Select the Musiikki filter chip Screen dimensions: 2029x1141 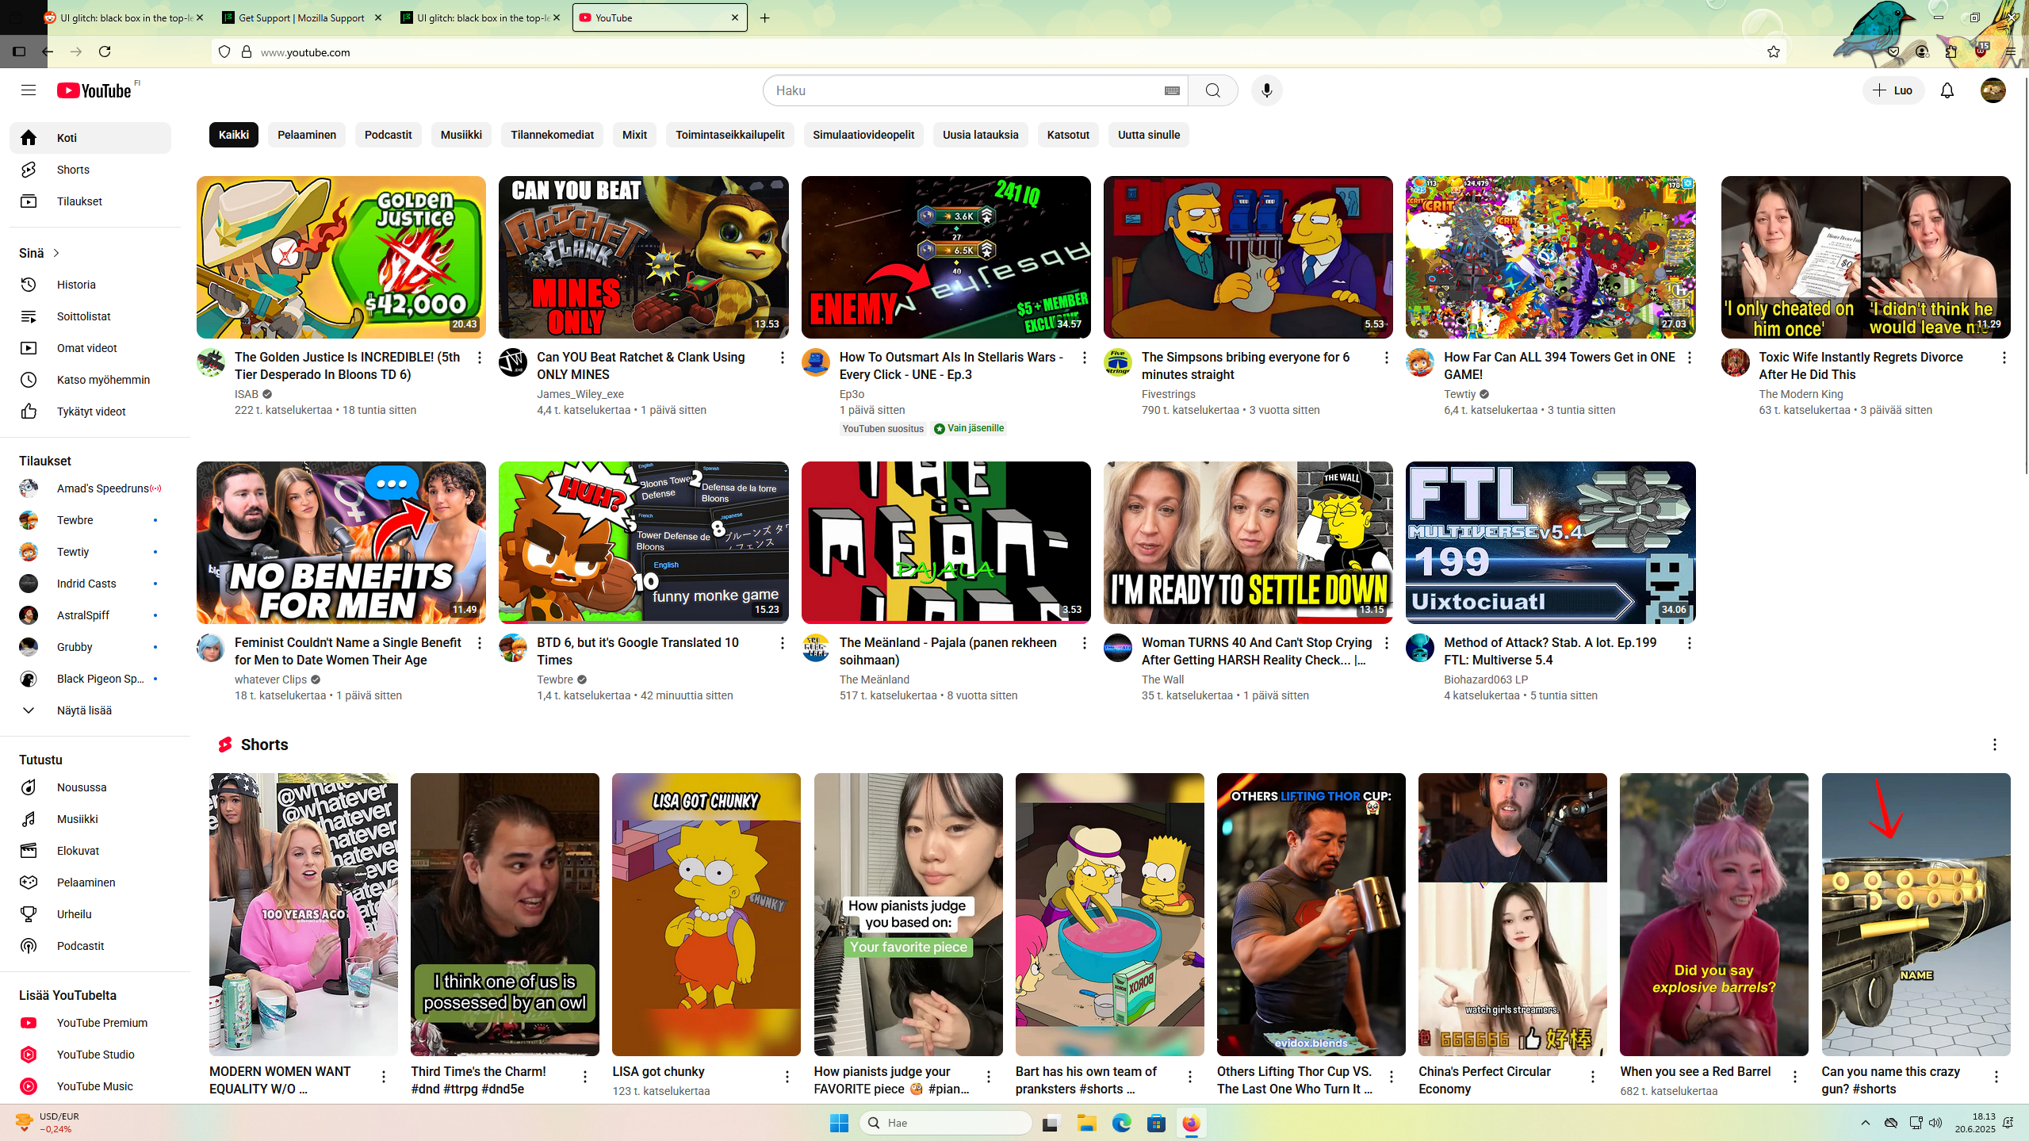tap(461, 135)
